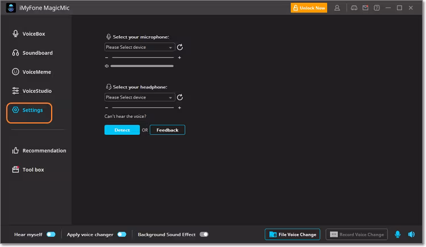Click the headset icon beside Select your headphone
Image resolution: width=426 pixels, height=247 pixels.
[108, 87]
